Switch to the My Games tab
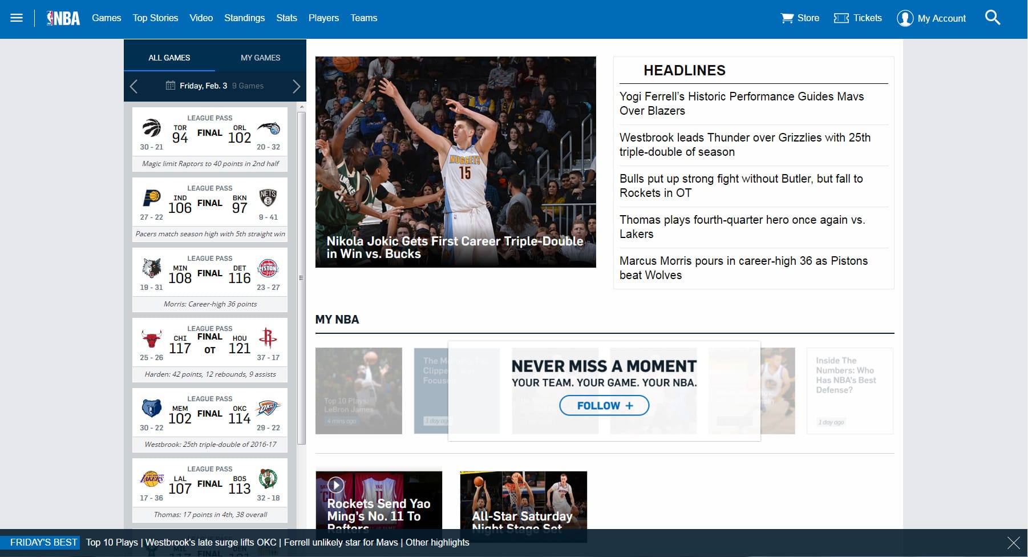 pos(260,58)
